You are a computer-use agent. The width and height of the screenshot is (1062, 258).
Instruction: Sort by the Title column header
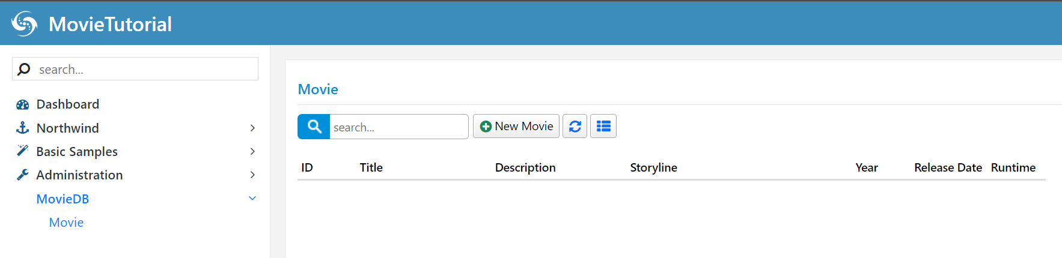tap(371, 168)
